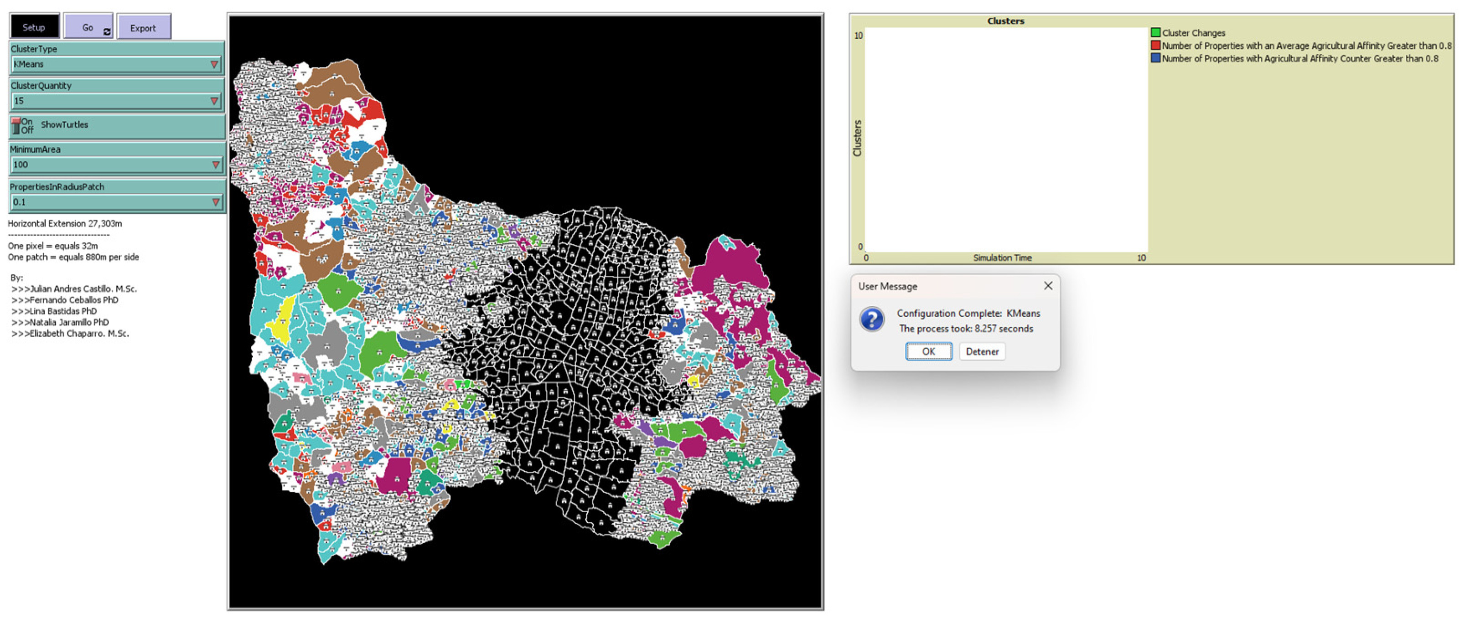This screenshot has height=623, width=1465.
Task: Click the Clusters plot title
Action: click(1005, 21)
